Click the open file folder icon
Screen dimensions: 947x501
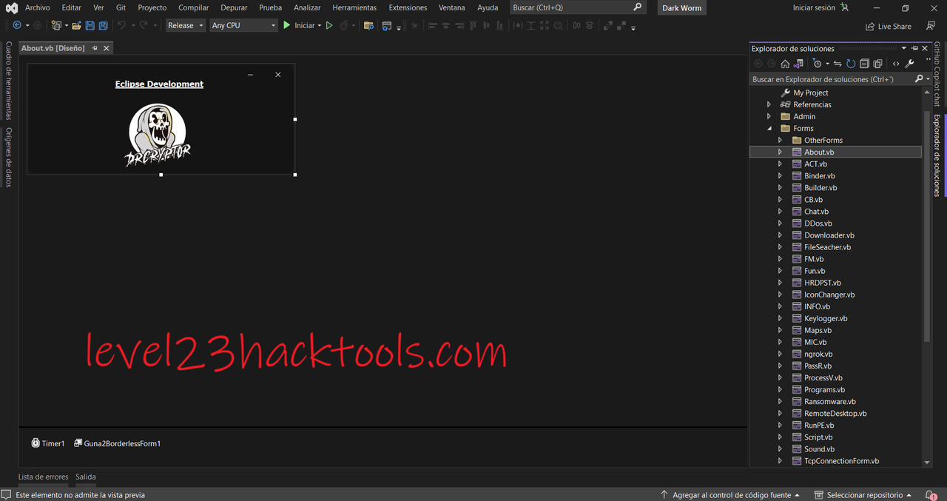click(76, 25)
